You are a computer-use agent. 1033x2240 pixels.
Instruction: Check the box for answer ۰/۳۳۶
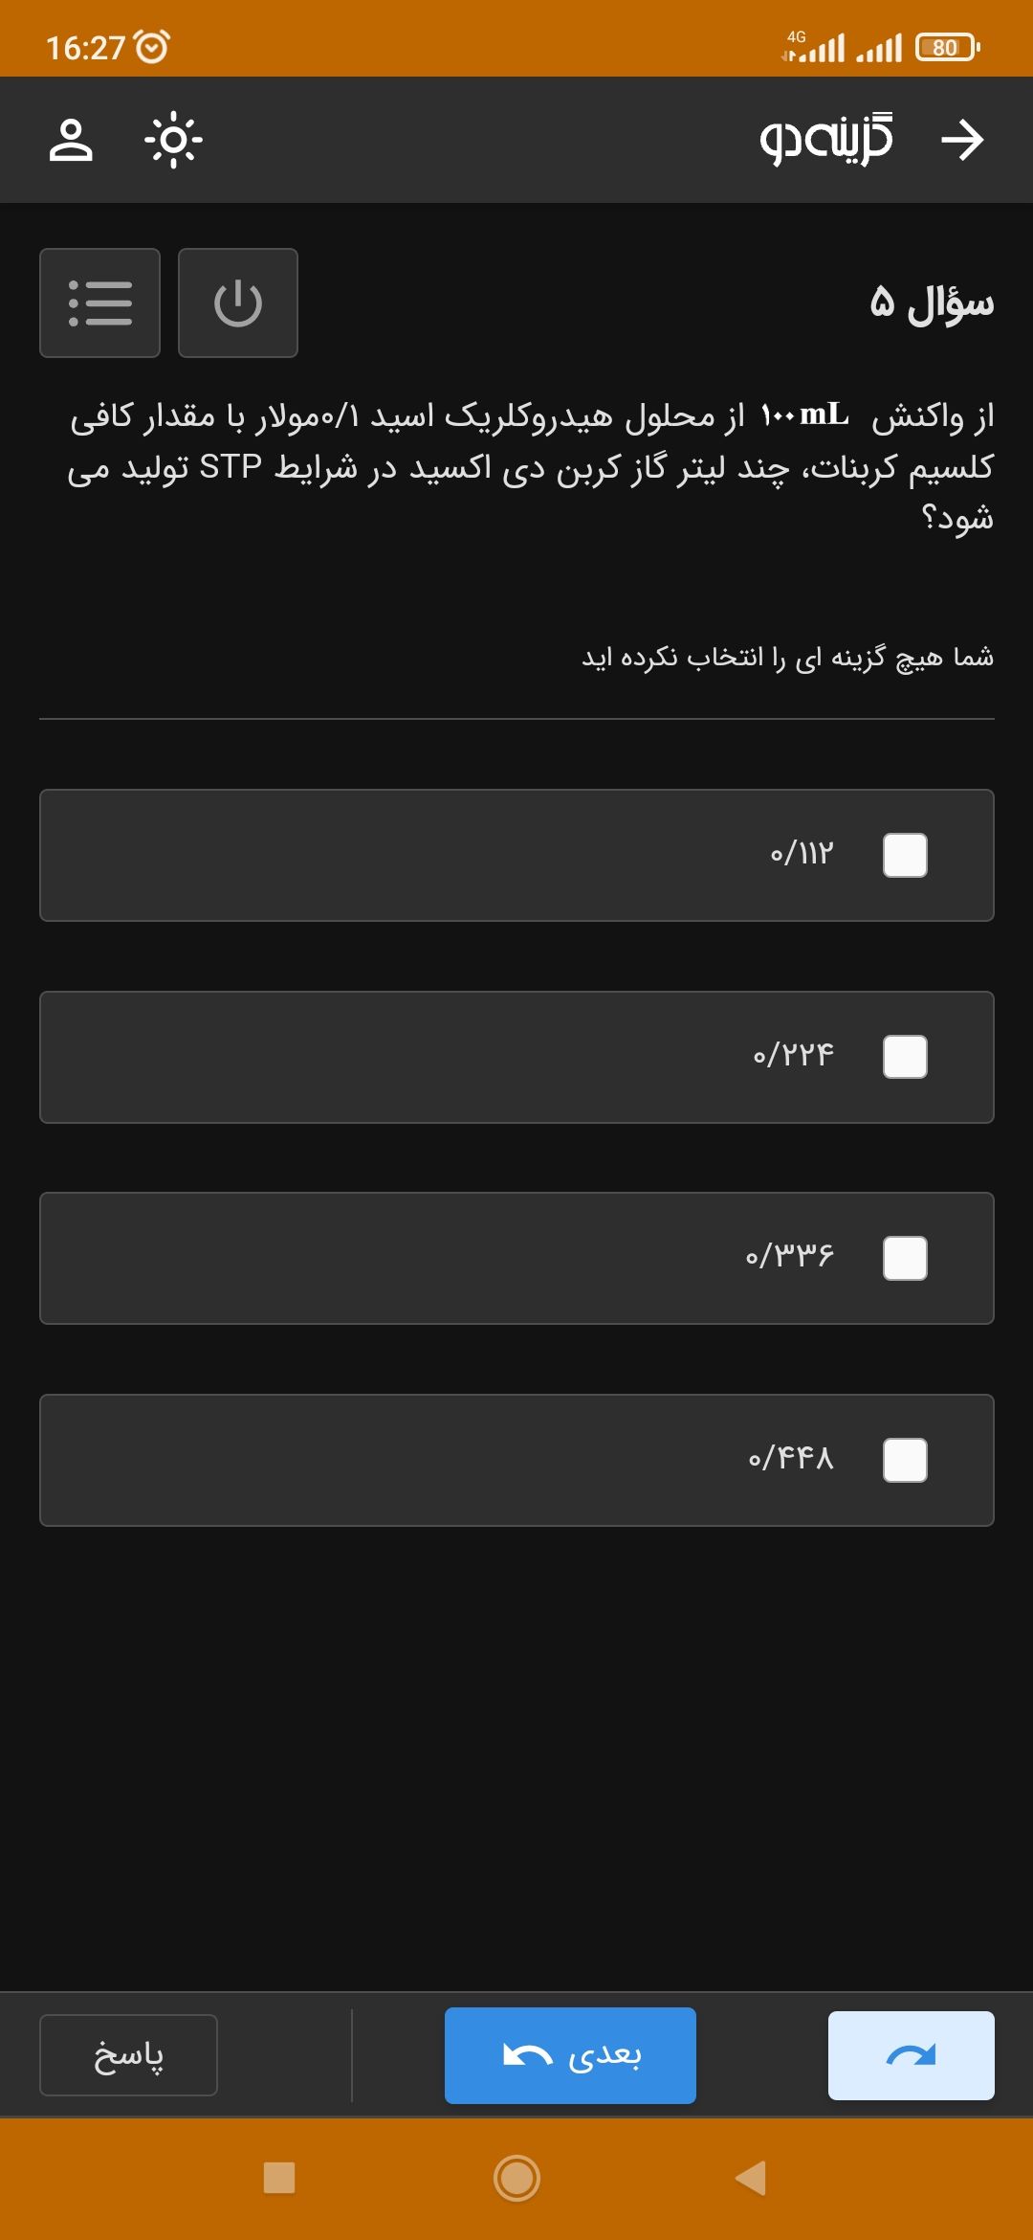(905, 1258)
